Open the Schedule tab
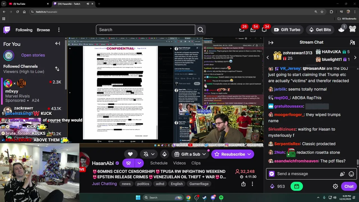Viewport: 359px width, 202px height. (159, 163)
